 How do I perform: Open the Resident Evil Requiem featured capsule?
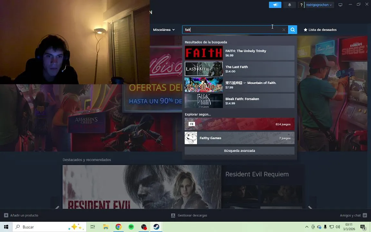click(142, 187)
